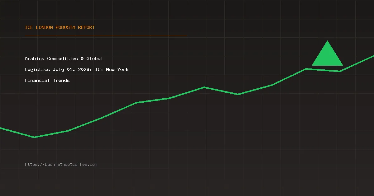Open the buonmathuotcoffee.com URL

click(x=61, y=165)
